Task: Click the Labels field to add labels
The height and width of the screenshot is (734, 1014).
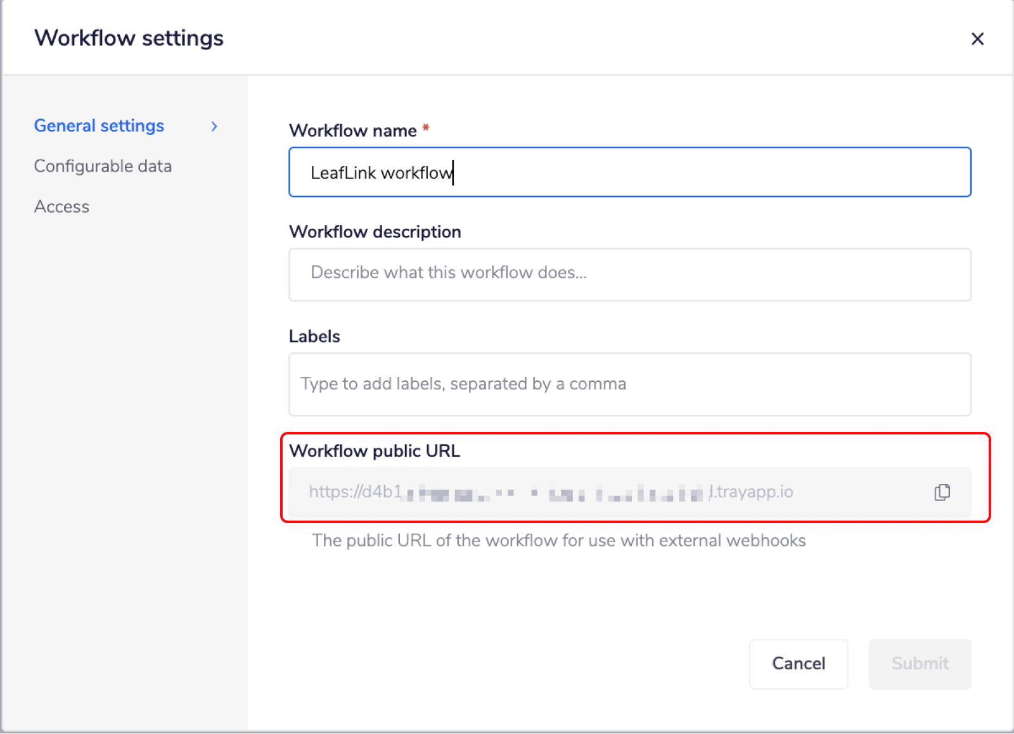Action: [x=629, y=384]
